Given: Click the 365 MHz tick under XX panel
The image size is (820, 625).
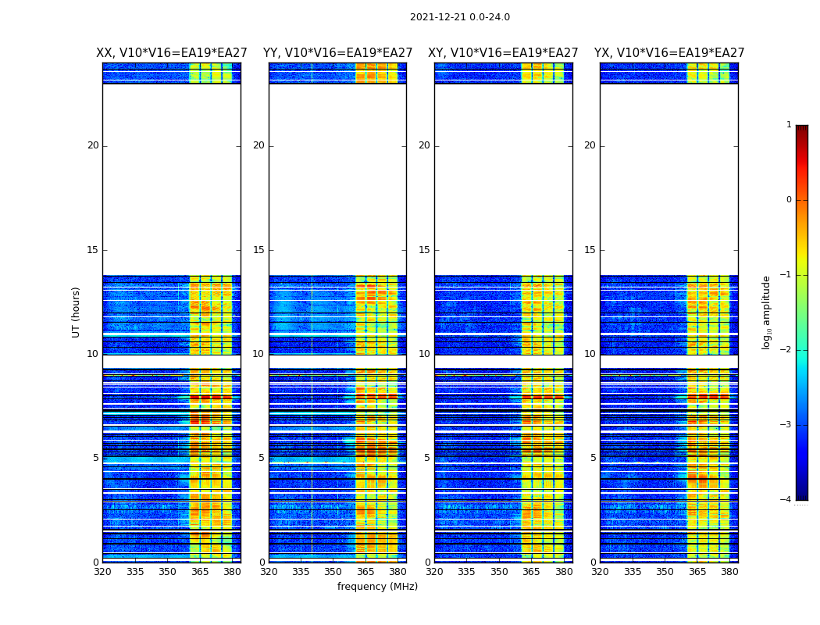Looking at the screenshot, I should point(200,572).
